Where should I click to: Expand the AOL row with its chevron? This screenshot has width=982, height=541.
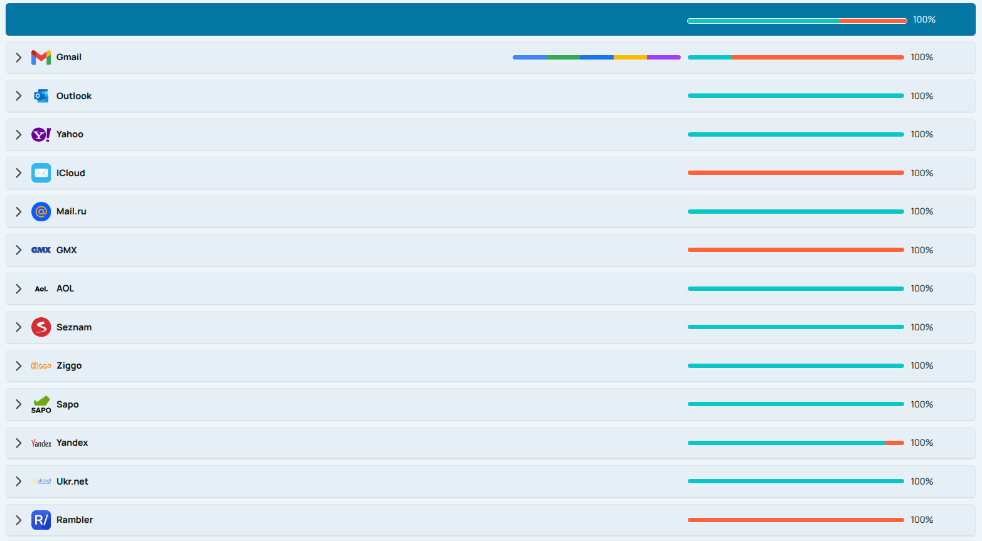tap(19, 288)
